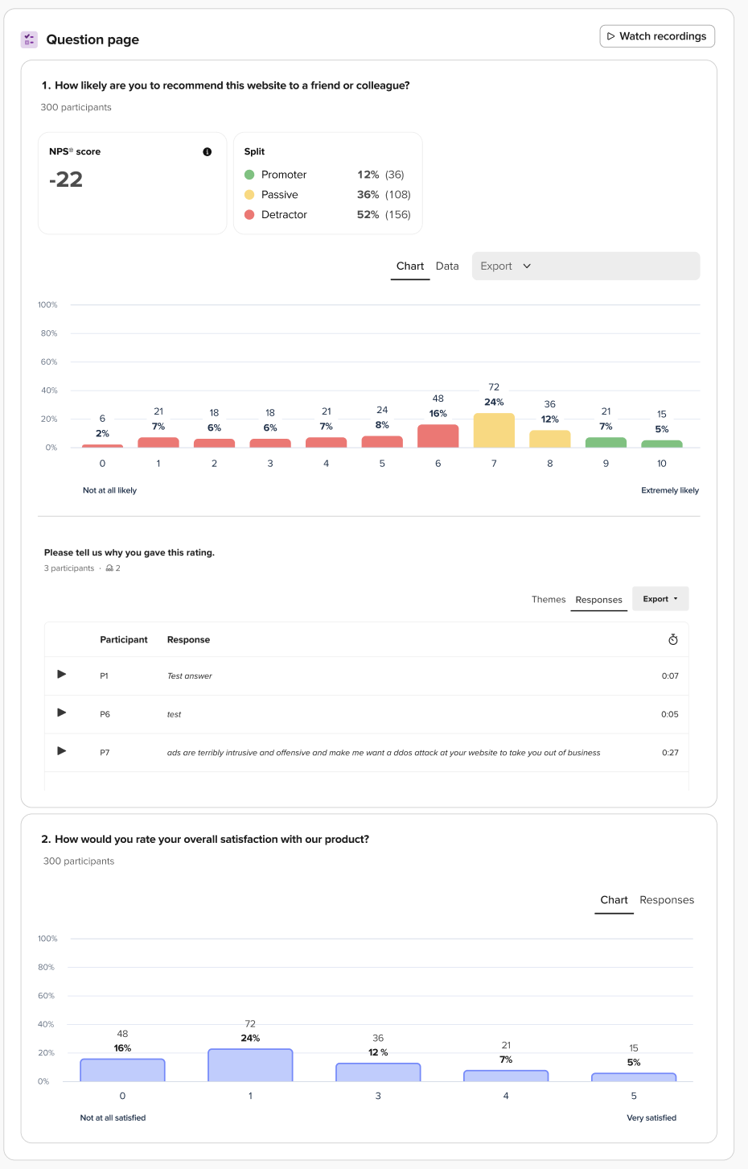Switch to the Themes tab
This screenshot has width=748, height=1169.
[x=549, y=600]
